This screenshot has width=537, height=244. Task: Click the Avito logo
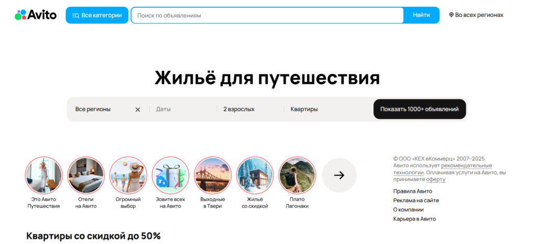point(36,15)
